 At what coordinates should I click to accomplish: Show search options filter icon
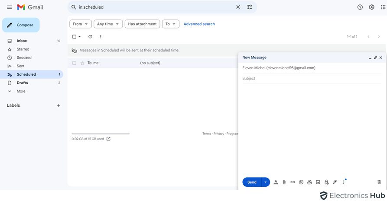point(250,7)
